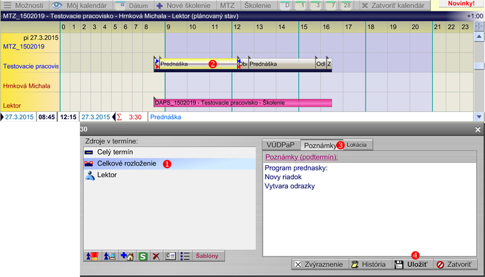Viewport: 485px width, 277px height.
Task: Click the red X delete icon under the sources list
Action: tap(156, 256)
